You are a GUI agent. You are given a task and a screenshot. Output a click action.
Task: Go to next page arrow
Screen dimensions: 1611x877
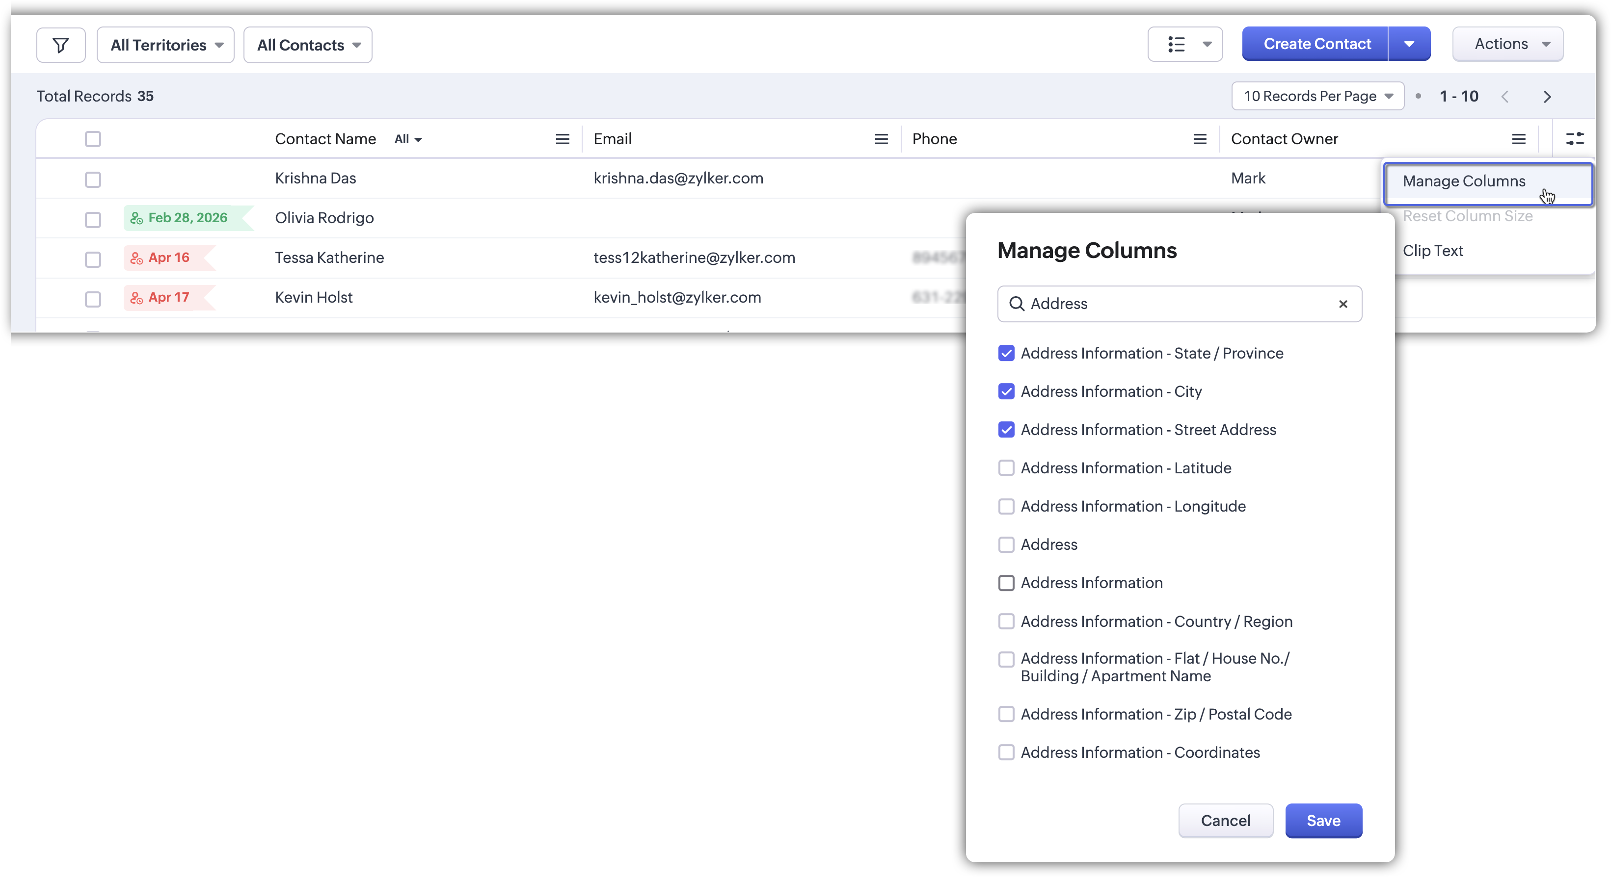tap(1547, 97)
